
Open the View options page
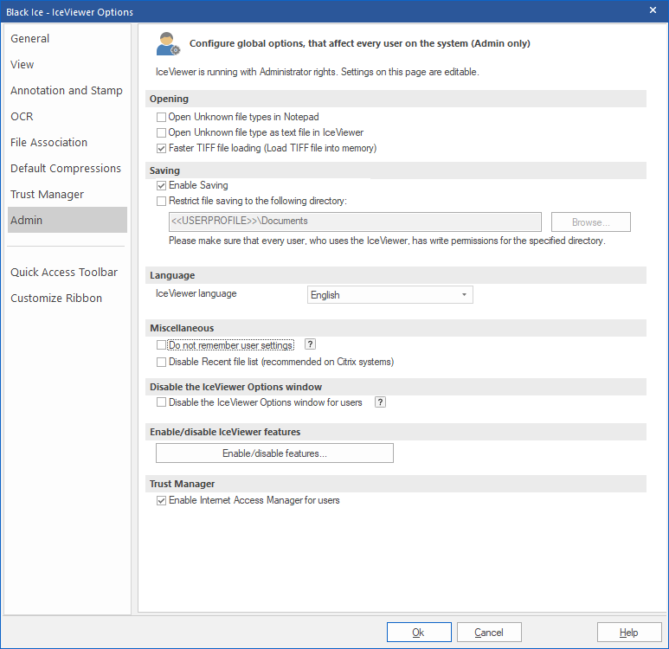(x=68, y=64)
